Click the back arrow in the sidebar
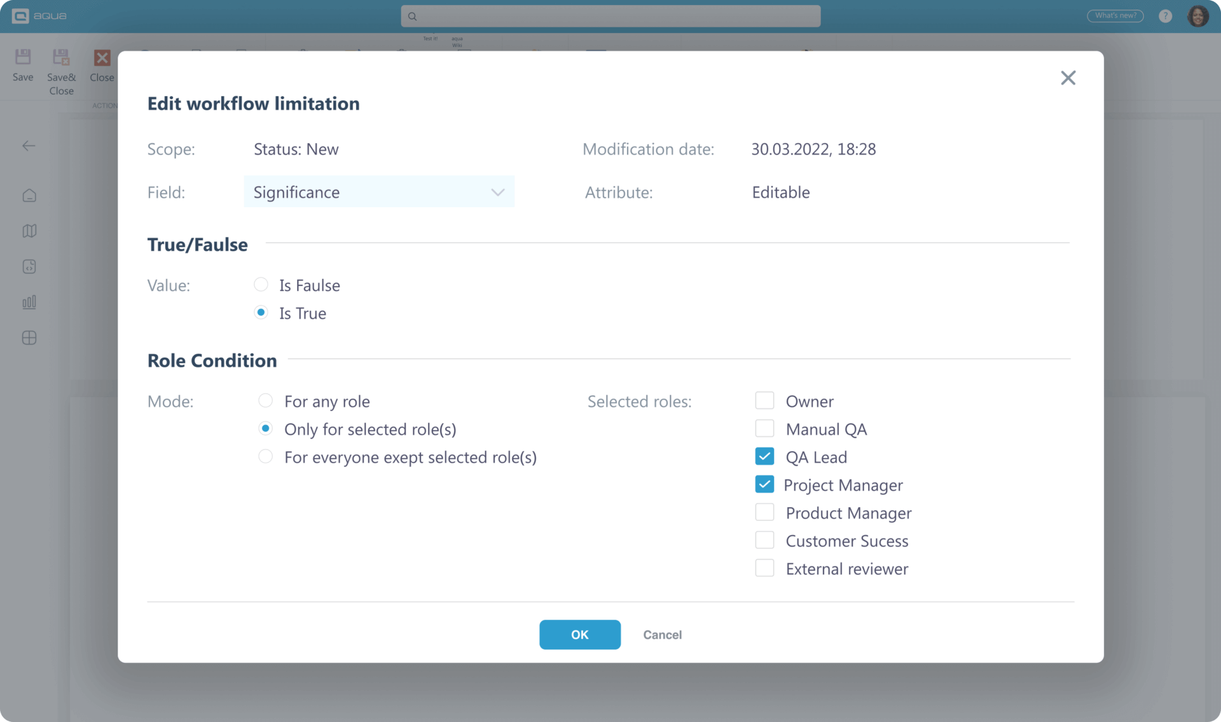The height and width of the screenshot is (722, 1221). pos(29,146)
